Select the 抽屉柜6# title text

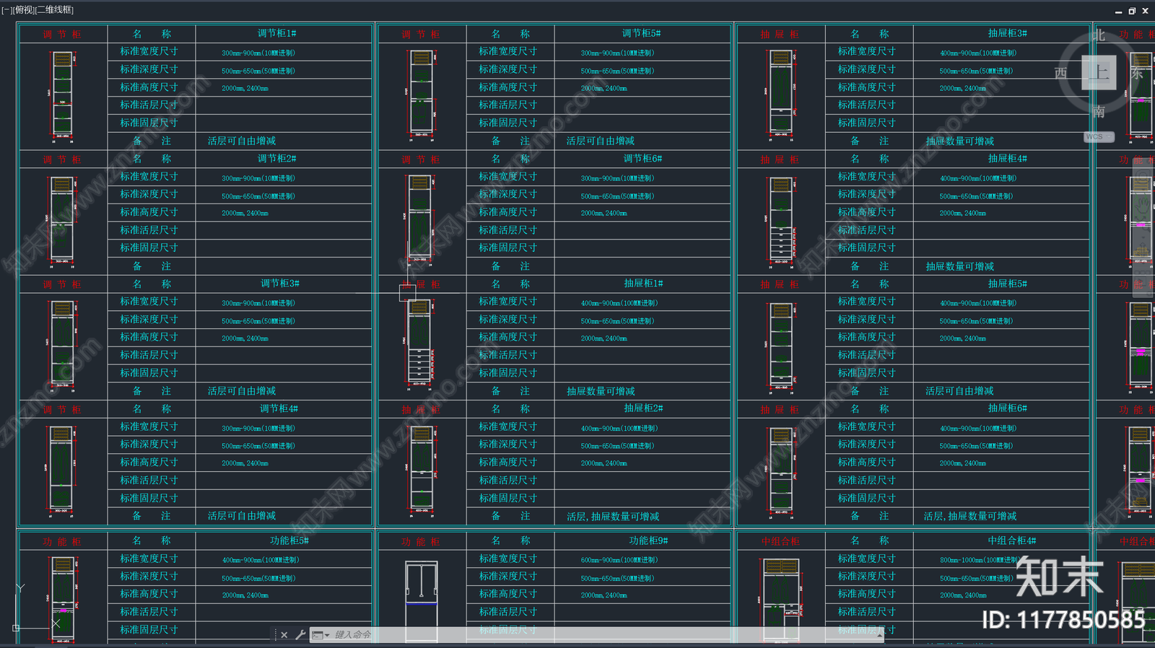tap(1008, 408)
